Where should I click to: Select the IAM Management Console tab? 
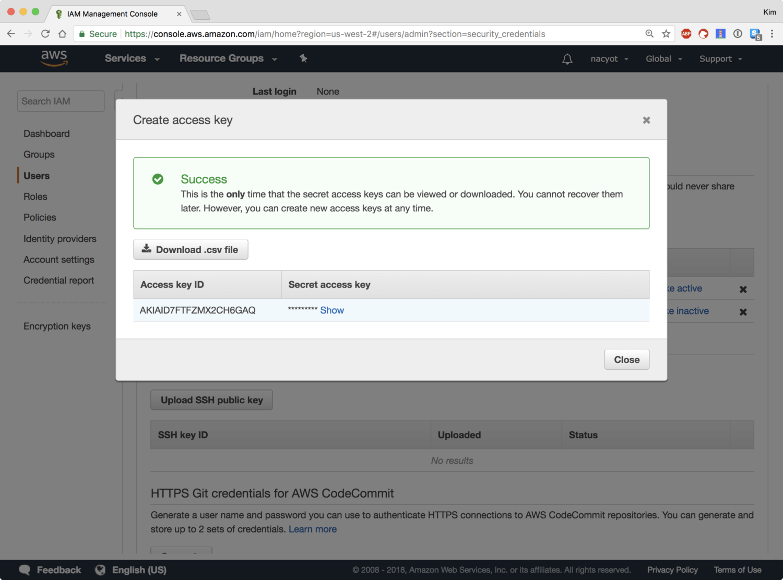(x=112, y=14)
